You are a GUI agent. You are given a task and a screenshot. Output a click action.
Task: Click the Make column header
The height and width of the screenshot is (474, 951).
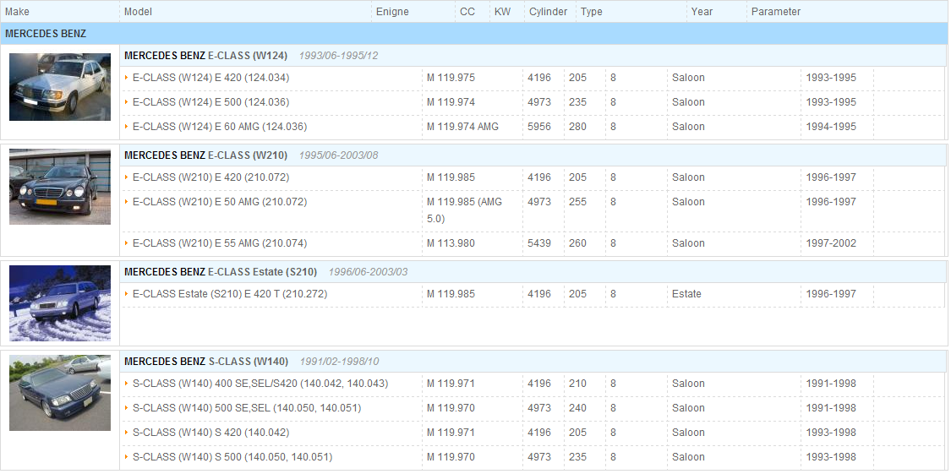point(17,12)
